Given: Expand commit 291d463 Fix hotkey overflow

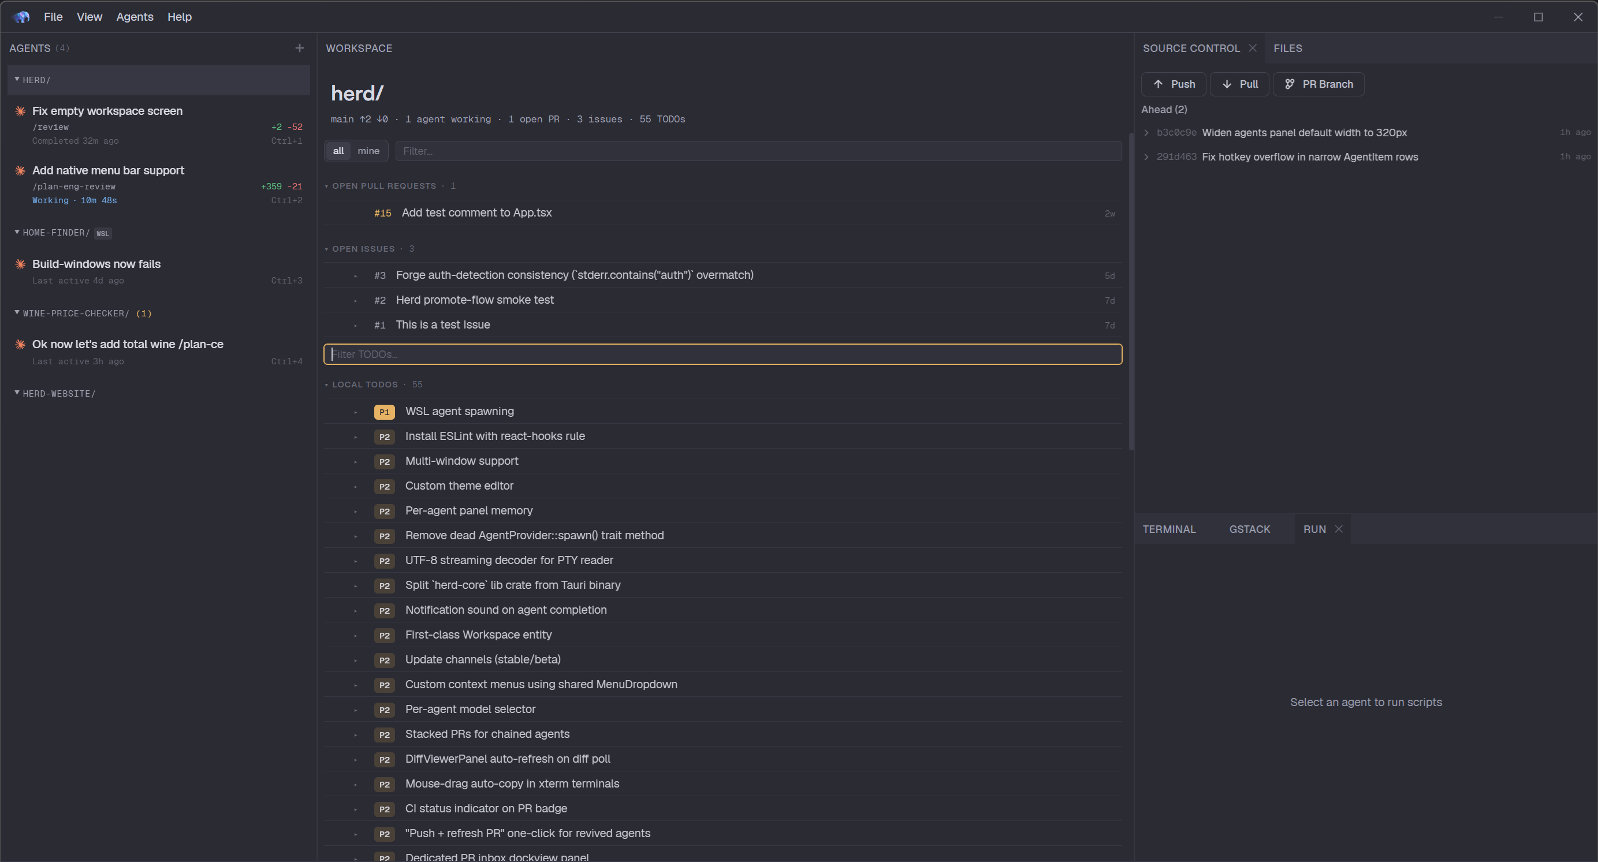Looking at the screenshot, I should 1146,157.
